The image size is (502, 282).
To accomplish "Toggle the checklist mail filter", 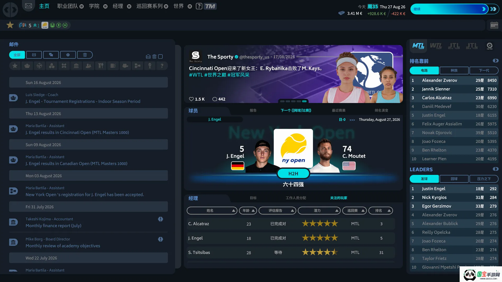I will click(113, 66).
